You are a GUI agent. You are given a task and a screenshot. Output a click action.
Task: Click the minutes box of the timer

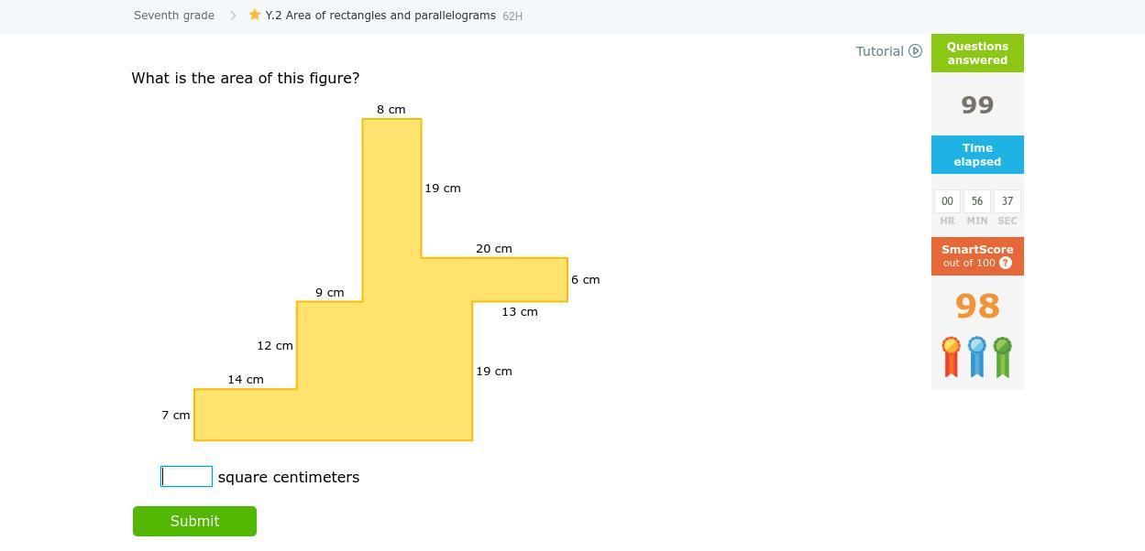977,201
